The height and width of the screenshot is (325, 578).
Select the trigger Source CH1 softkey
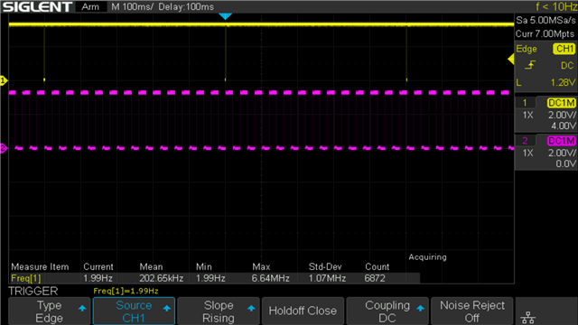pos(134,311)
